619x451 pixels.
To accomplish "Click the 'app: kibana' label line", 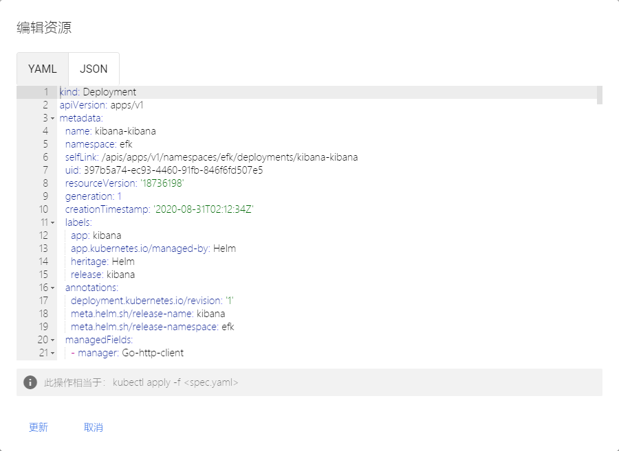I will coord(96,235).
